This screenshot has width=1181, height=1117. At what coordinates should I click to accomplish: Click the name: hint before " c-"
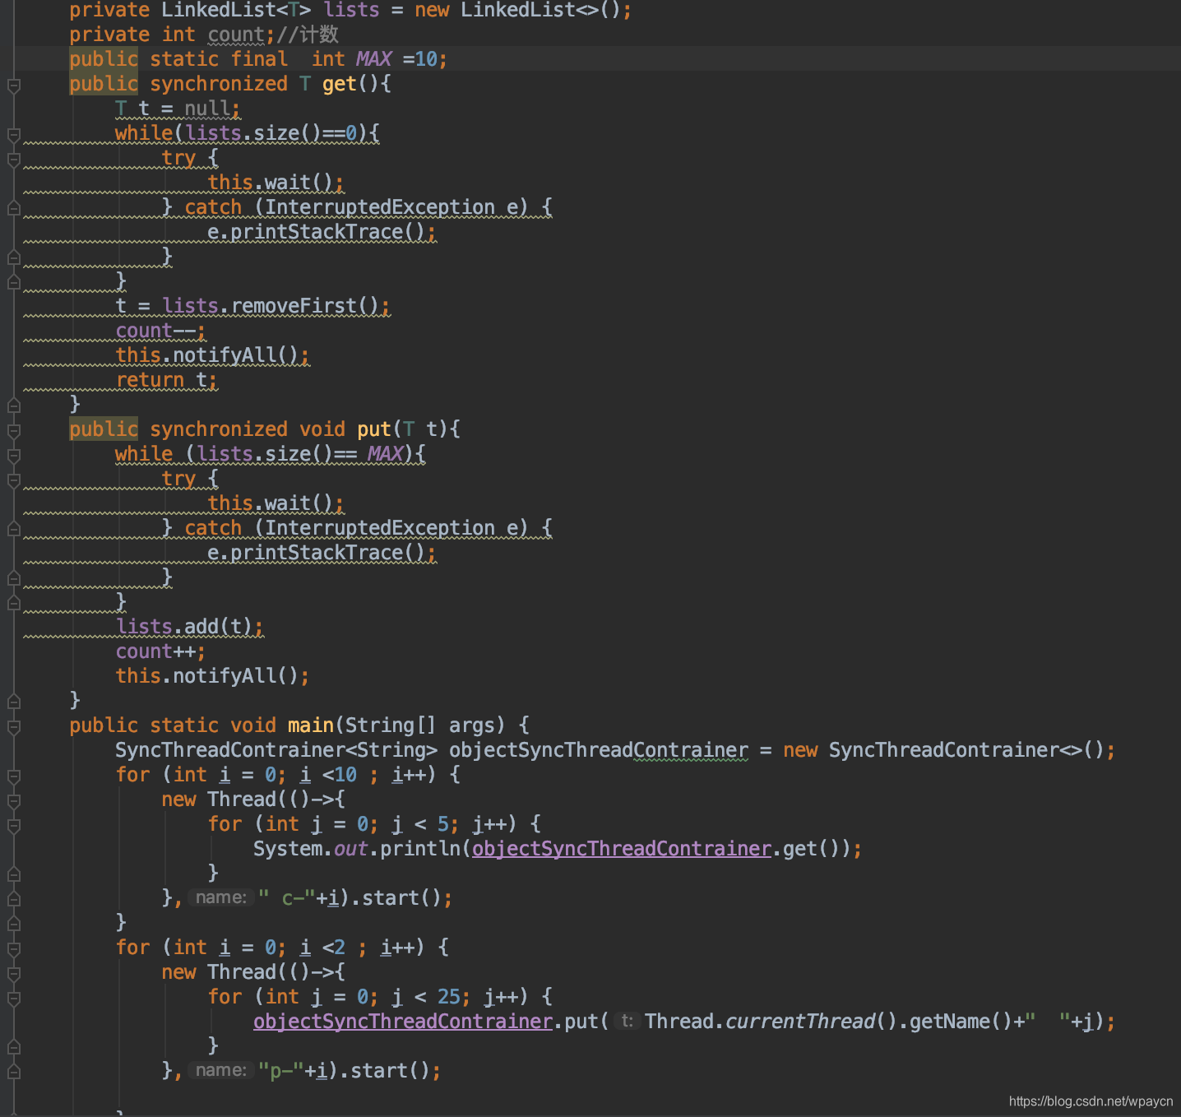[220, 897]
